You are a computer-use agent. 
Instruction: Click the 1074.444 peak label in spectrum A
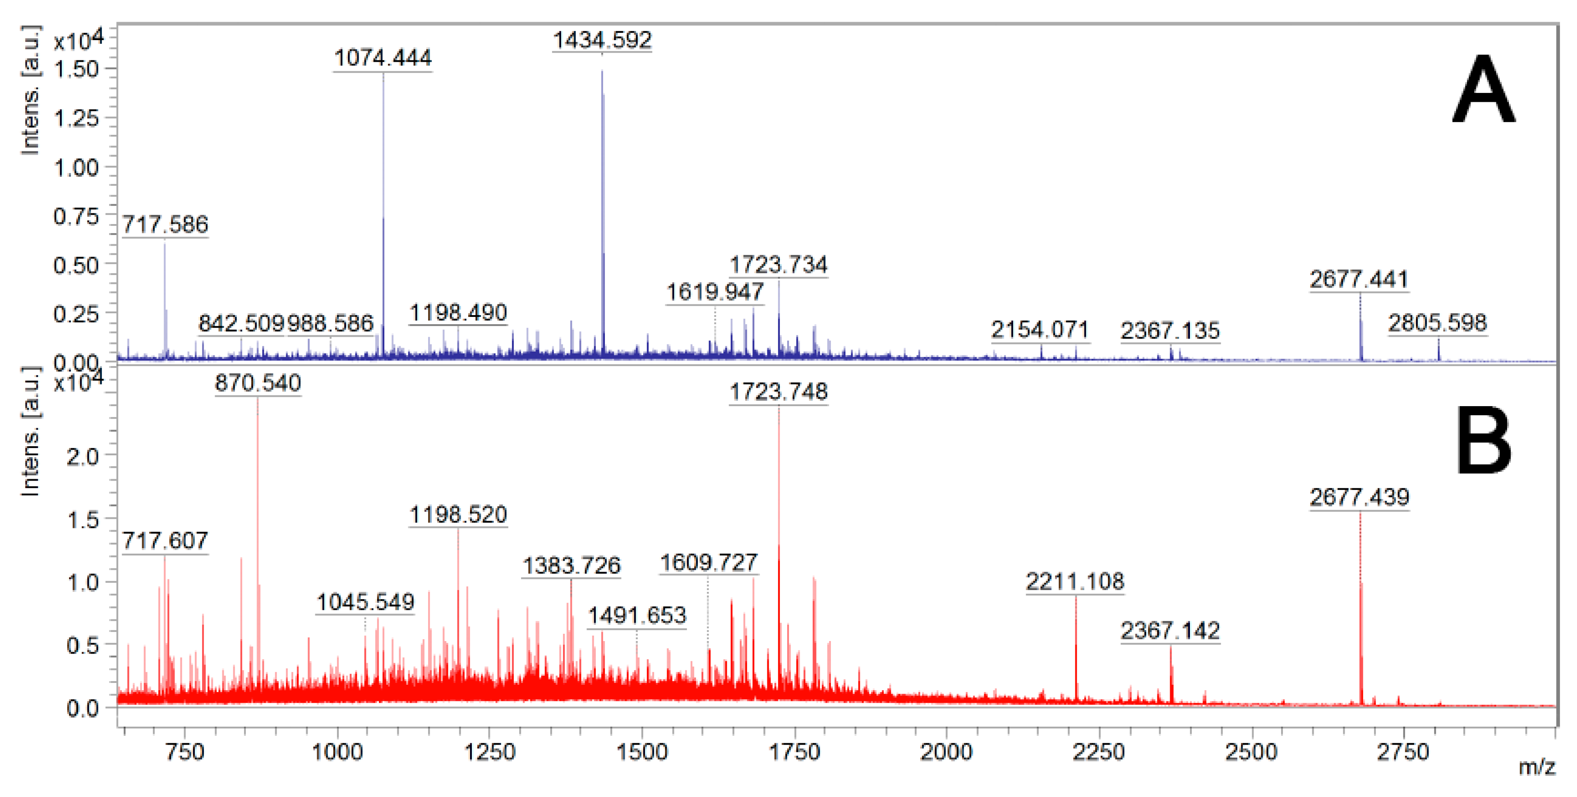click(383, 58)
